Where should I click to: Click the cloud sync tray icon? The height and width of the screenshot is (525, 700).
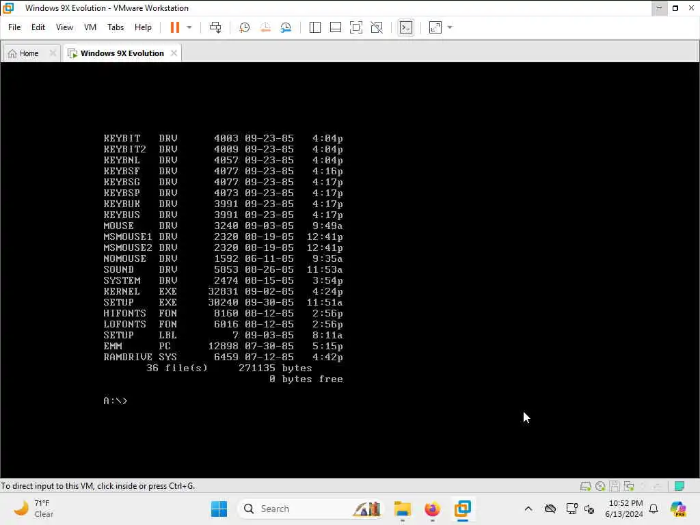coord(550,509)
